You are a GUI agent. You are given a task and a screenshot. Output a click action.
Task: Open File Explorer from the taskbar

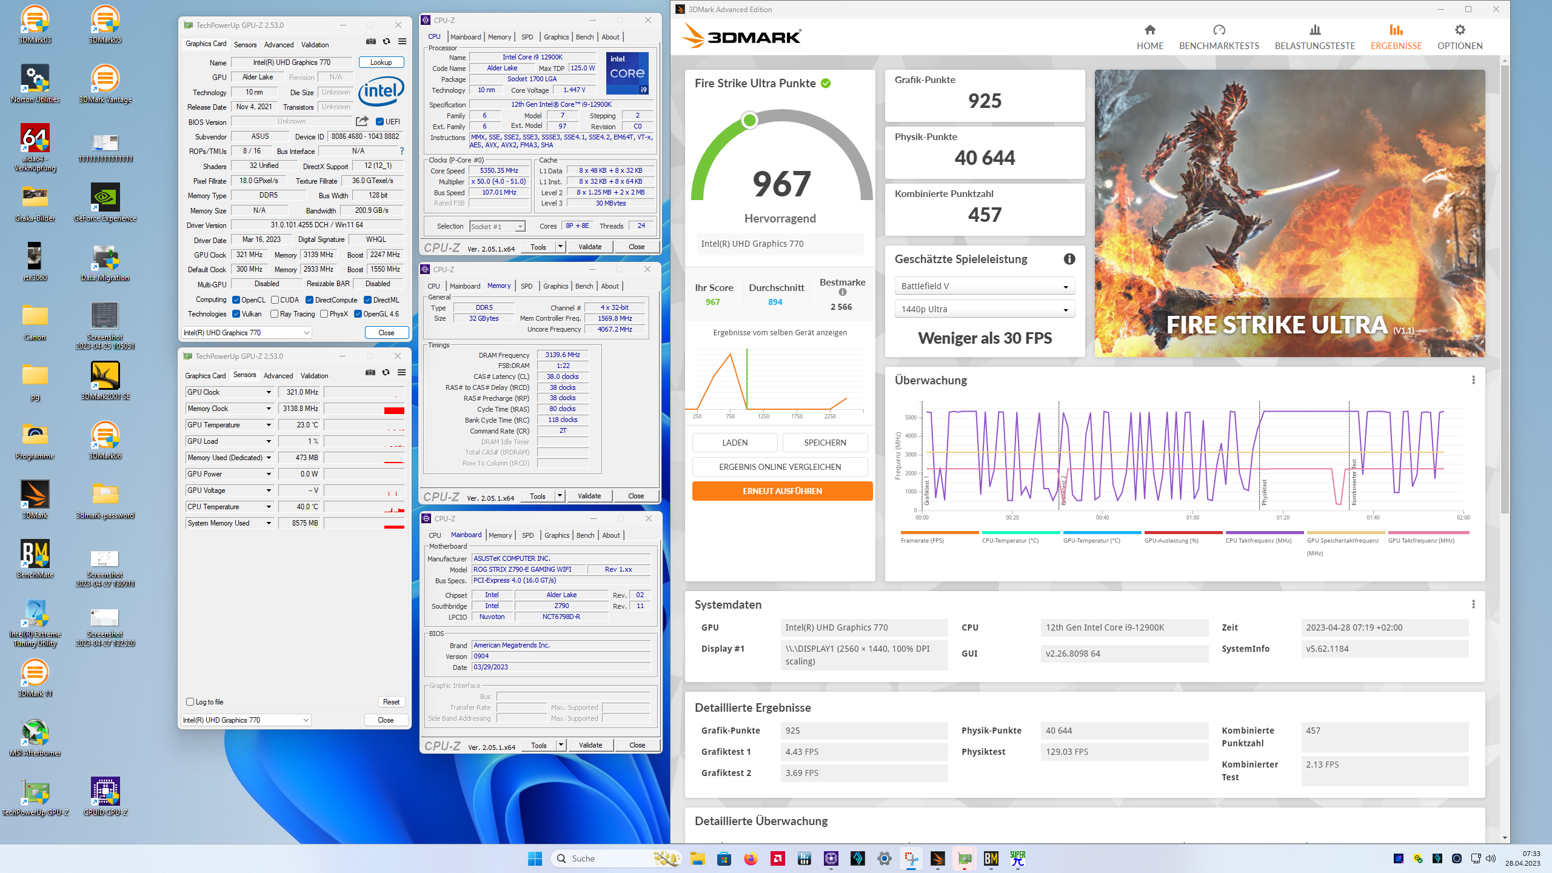point(697,858)
